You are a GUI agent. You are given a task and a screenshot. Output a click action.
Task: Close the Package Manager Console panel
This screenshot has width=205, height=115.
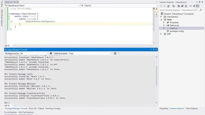click(156, 50)
